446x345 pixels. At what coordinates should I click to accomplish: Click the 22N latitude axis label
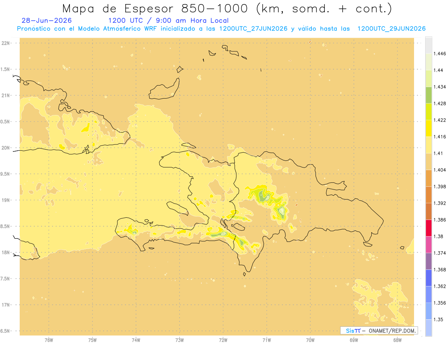click(6, 43)
